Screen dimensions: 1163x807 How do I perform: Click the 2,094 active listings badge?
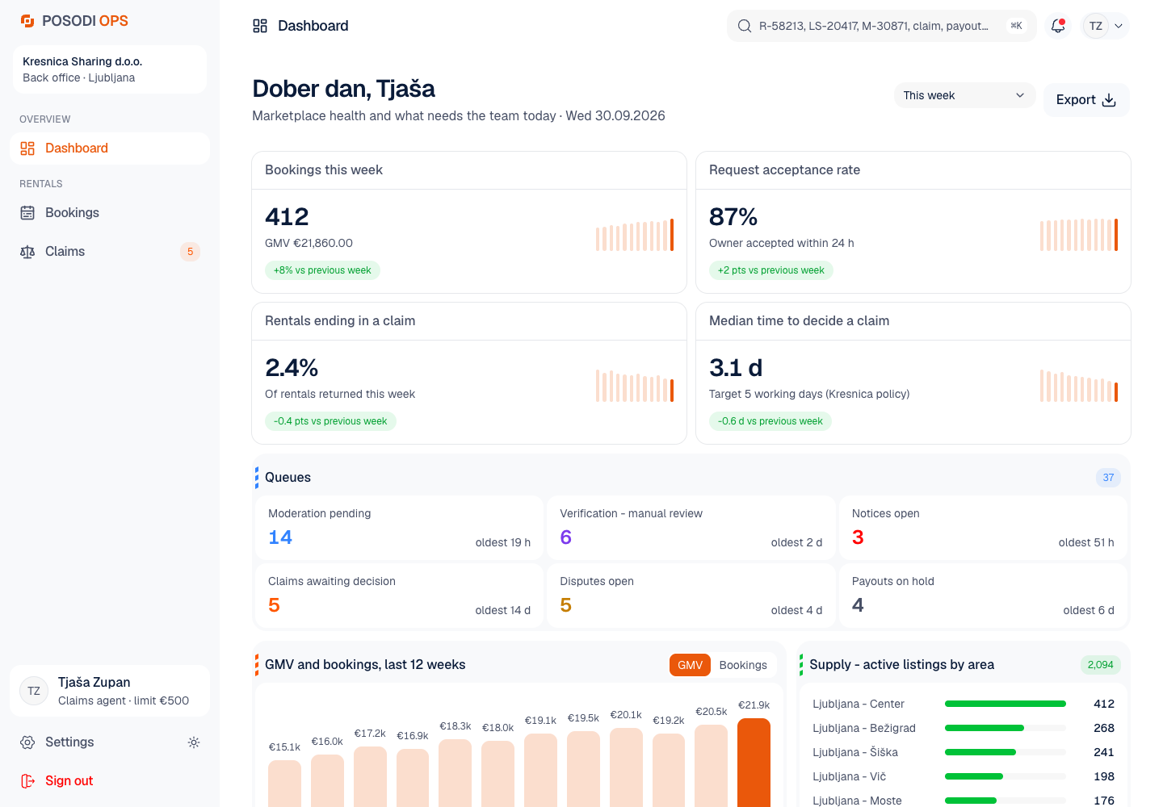tap(1100, 665)
